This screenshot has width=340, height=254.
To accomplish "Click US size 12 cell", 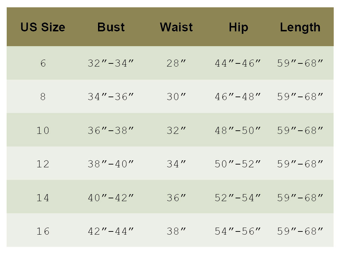I will 43,164.
